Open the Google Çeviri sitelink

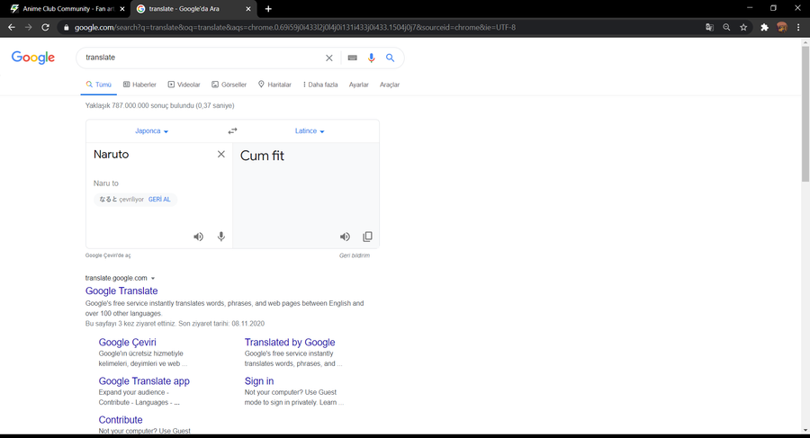click(127, 342)
